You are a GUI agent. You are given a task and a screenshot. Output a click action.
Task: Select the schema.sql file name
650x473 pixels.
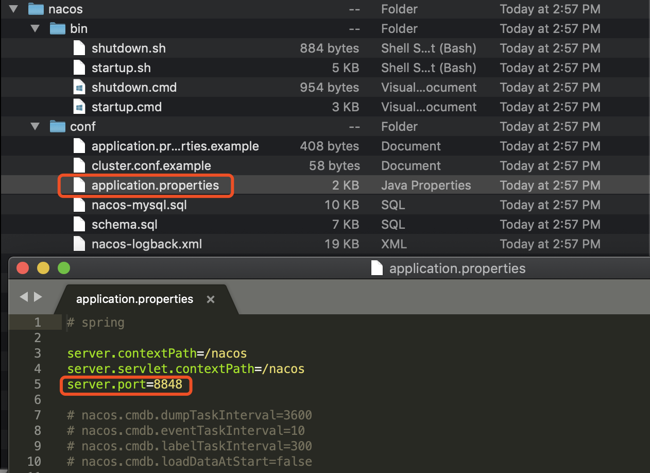(x=125, y=225)
